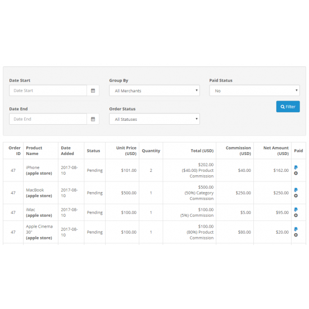The height and width of the screenshot is (309, 309).
Task: Click the Paid Status label
Action: point(221,80)
